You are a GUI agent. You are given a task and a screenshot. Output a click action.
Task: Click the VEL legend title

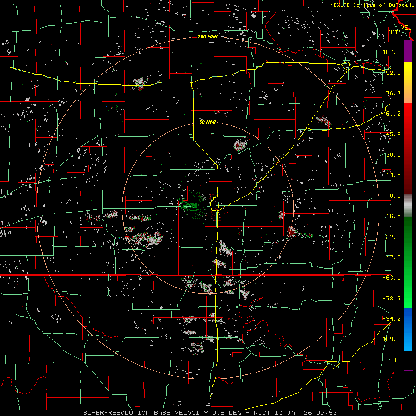point(406,28)
